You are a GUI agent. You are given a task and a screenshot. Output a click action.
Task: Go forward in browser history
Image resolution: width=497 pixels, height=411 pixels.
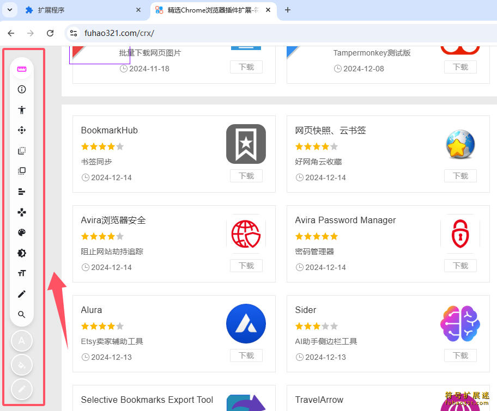(31, 33)
